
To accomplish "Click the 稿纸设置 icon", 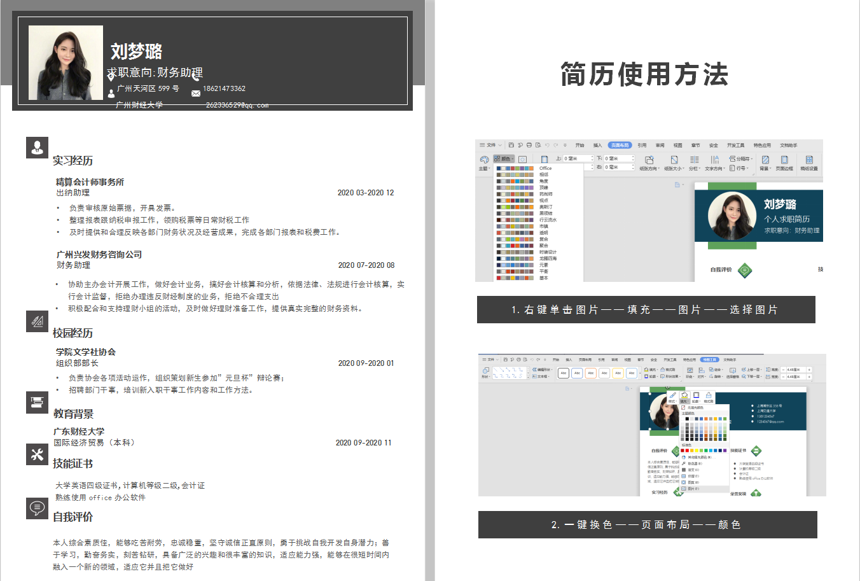I will click(x=809, y=161).
